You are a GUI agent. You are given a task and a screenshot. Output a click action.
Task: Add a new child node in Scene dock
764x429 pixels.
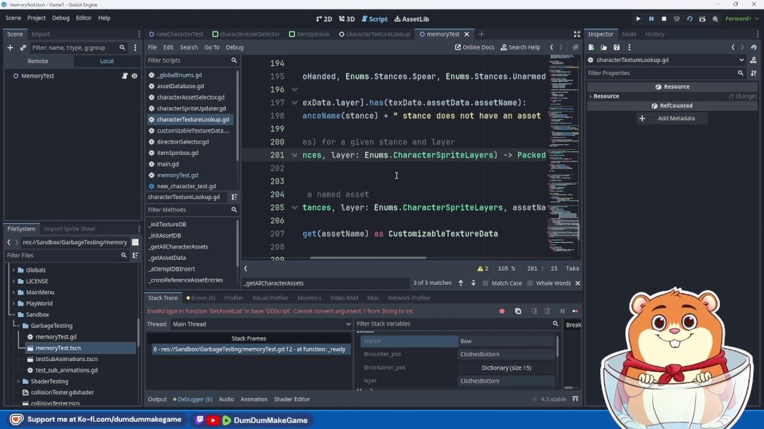[x=10, y=48]
